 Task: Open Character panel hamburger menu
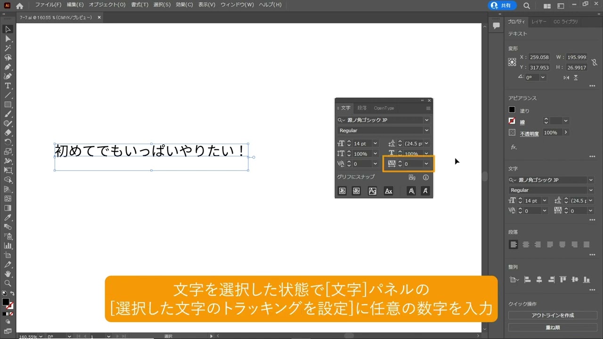pyautogui.click(x=428, y=108)
